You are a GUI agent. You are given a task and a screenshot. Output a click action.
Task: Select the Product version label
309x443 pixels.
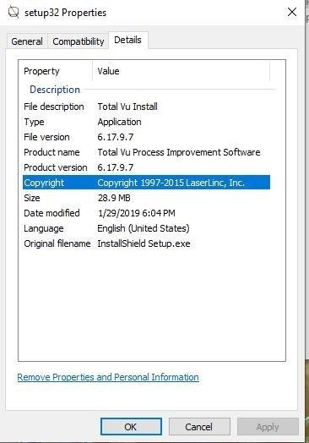click(56, 167)
